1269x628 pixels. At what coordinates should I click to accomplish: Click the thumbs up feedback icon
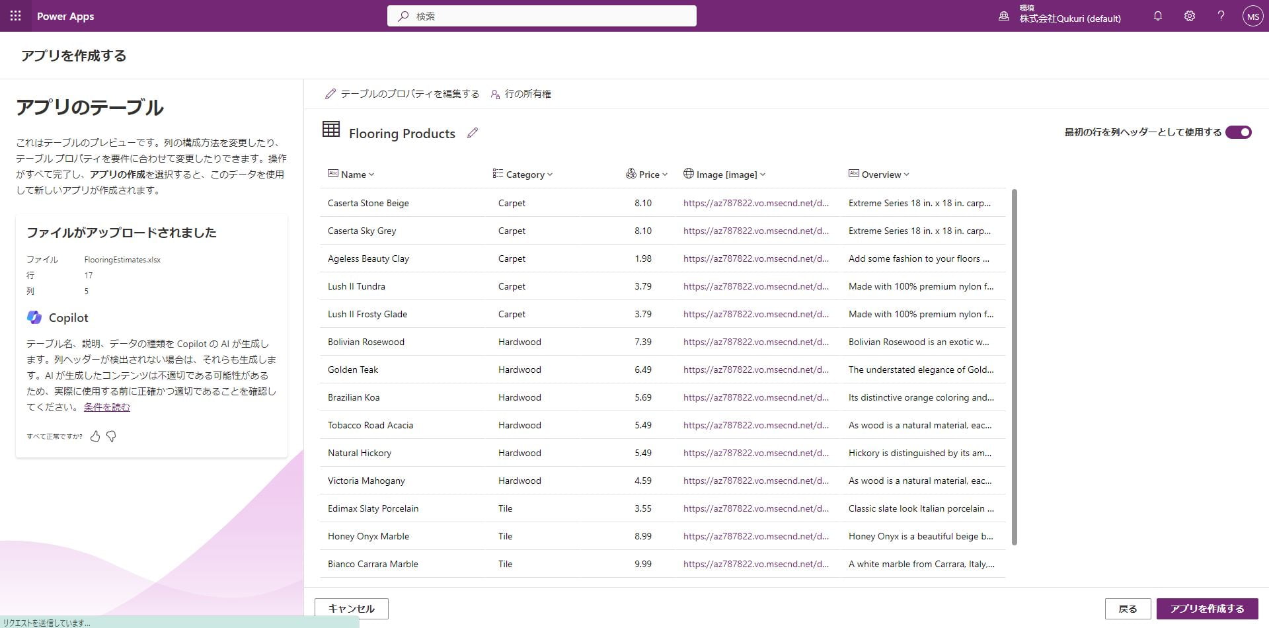tap(95, 436)
